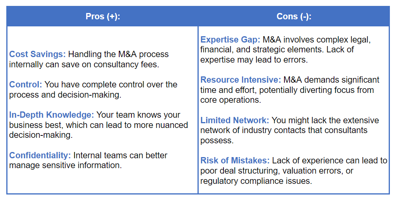Click 'poor deal structuring, valuation errors' text
Image resolution: width=395 pixels, height=200 pixels.
pyautogui.click(x=272, y=171)
